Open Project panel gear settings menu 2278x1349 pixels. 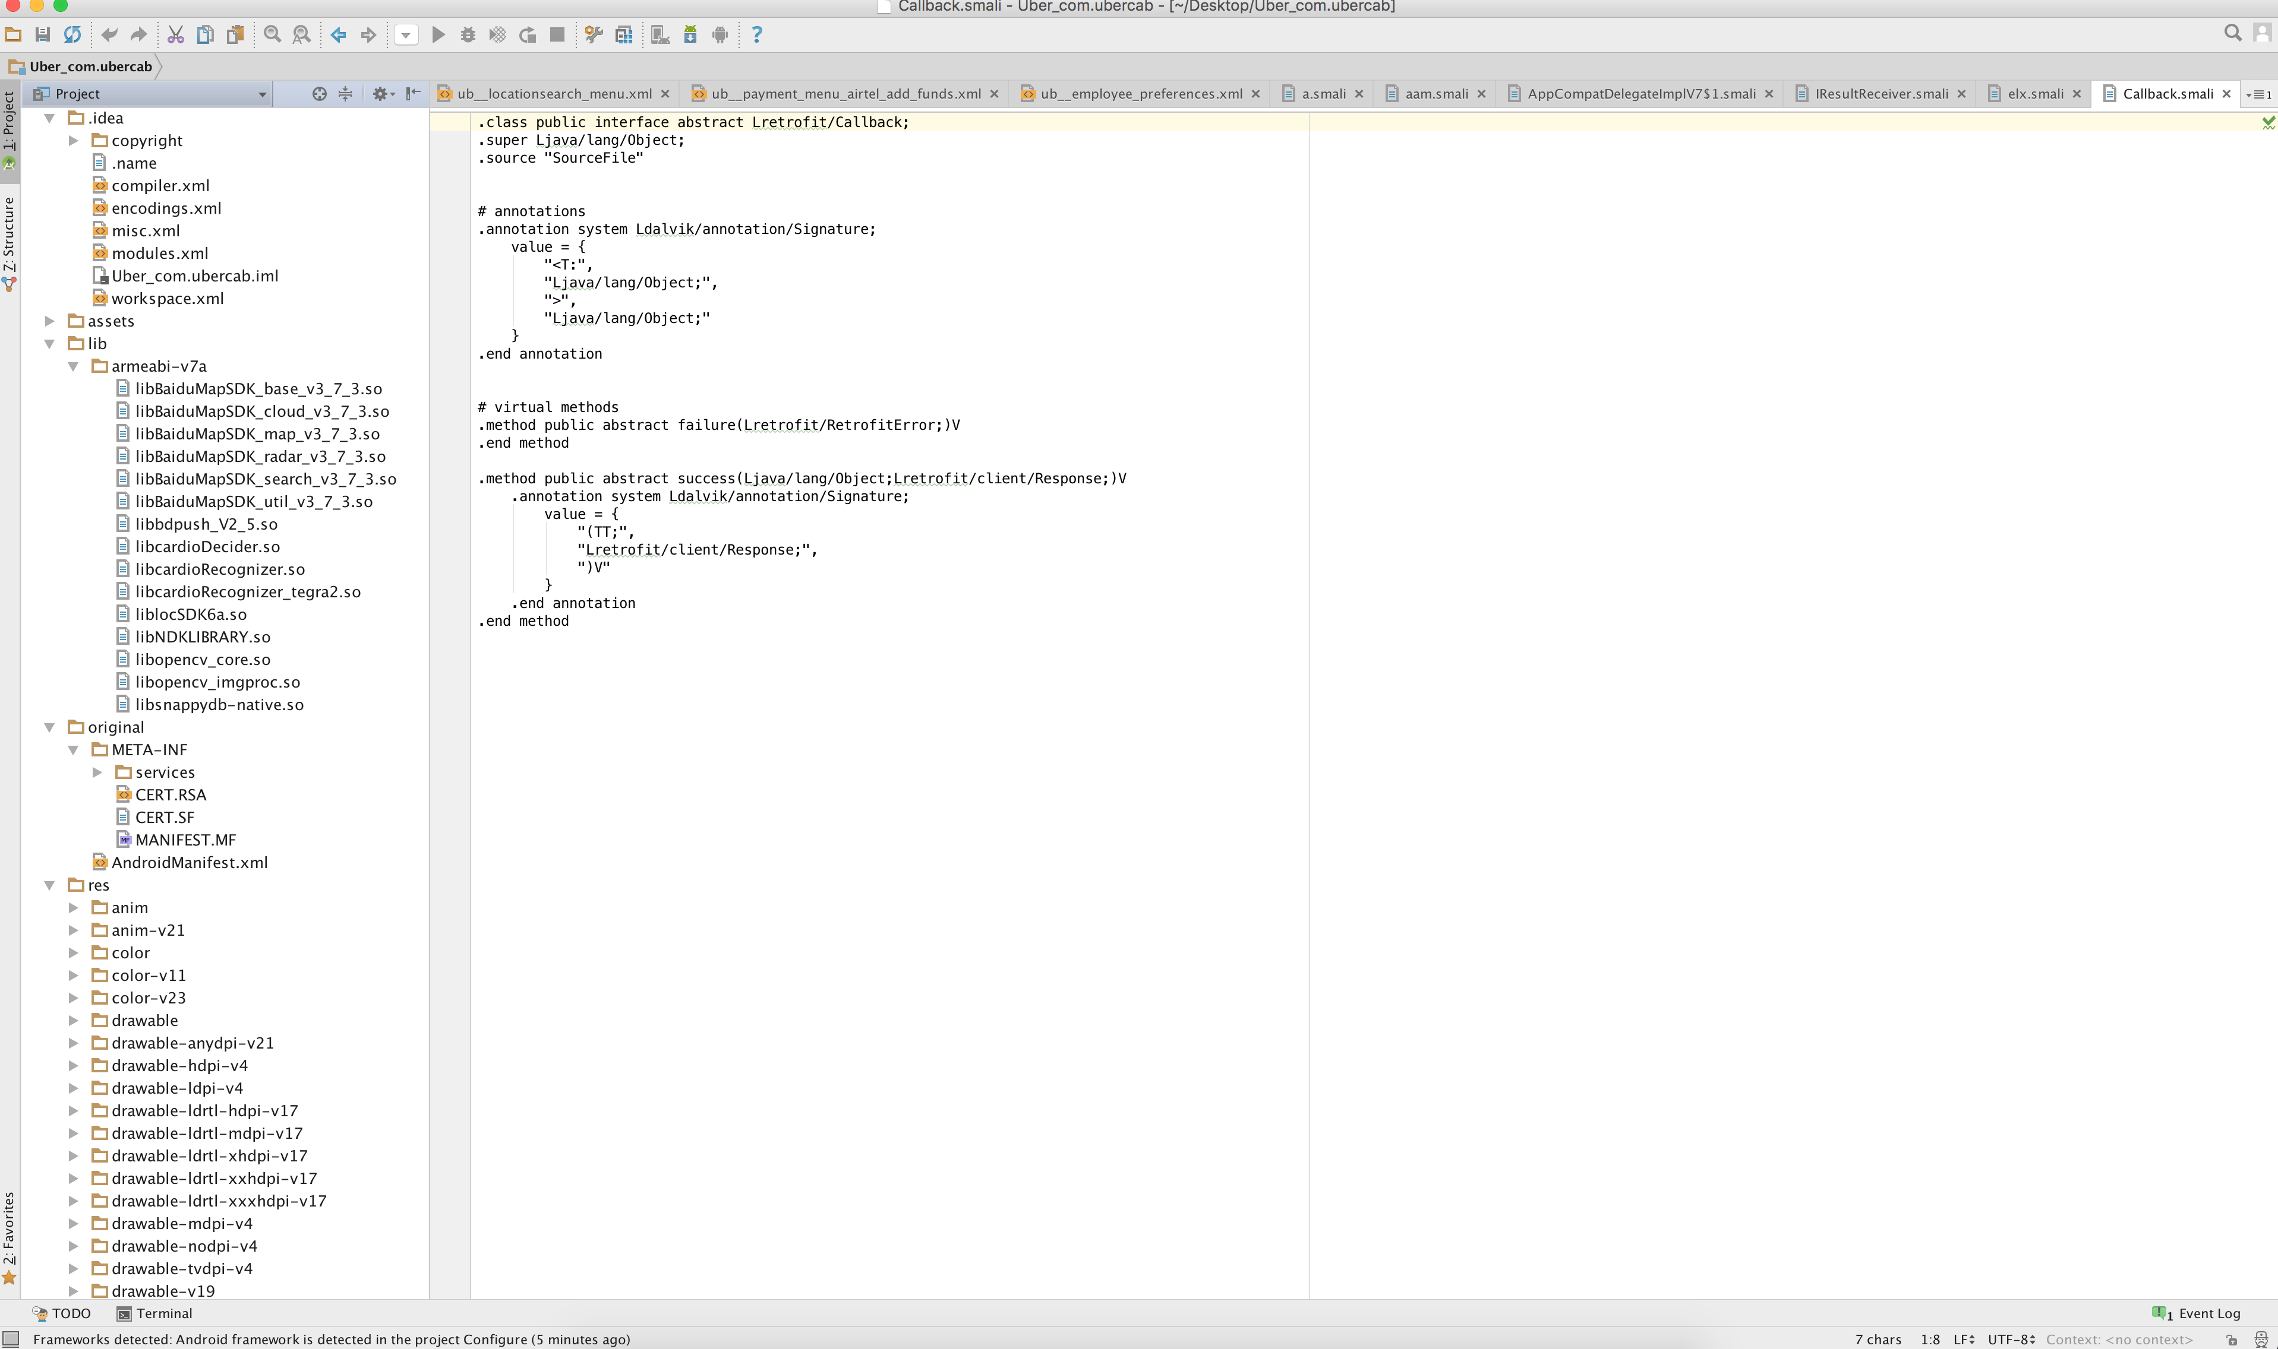tap(383, 94)
